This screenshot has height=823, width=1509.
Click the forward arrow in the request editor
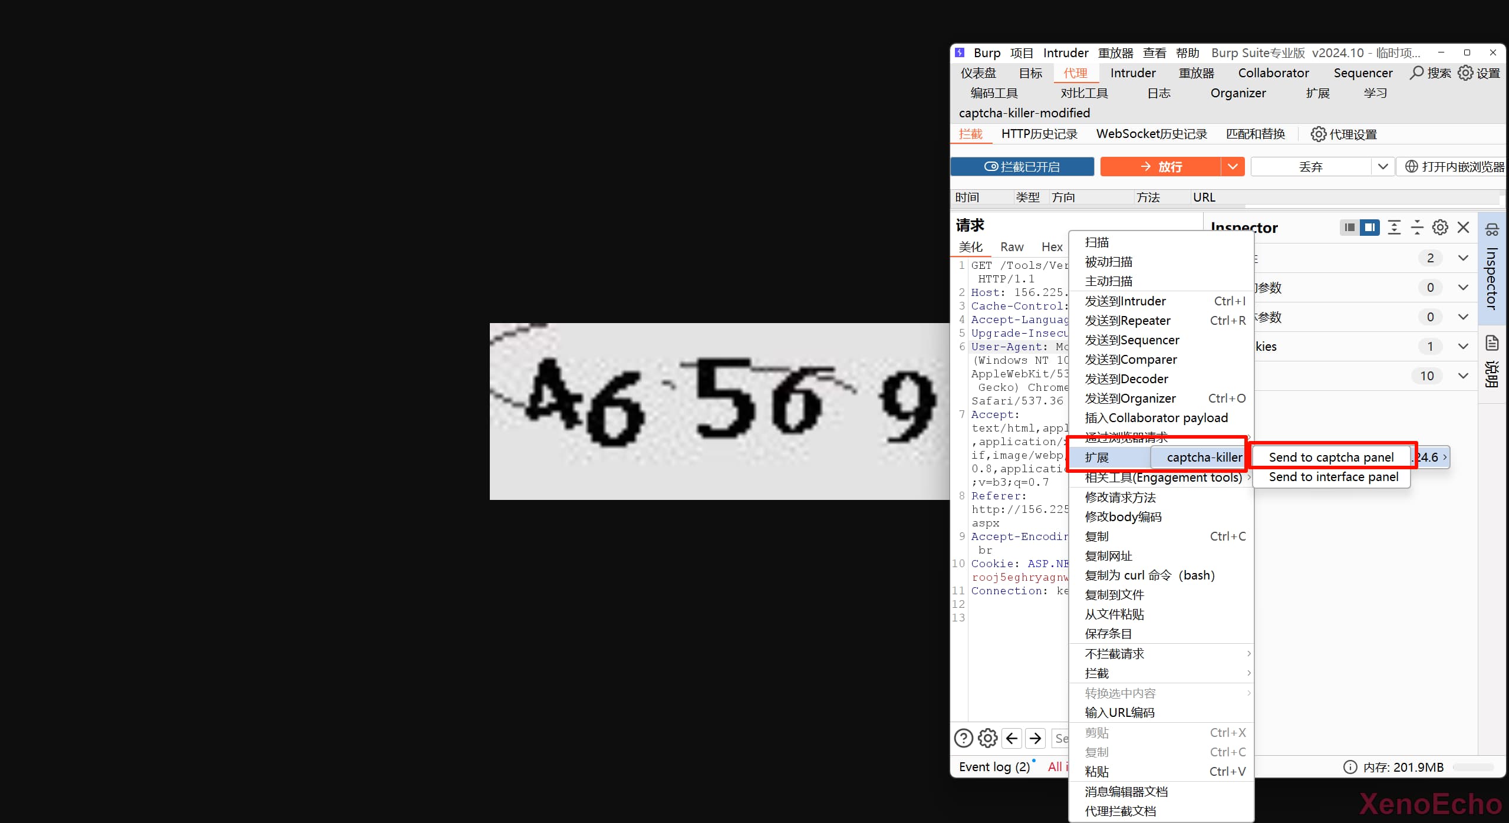pos(1036,738)
